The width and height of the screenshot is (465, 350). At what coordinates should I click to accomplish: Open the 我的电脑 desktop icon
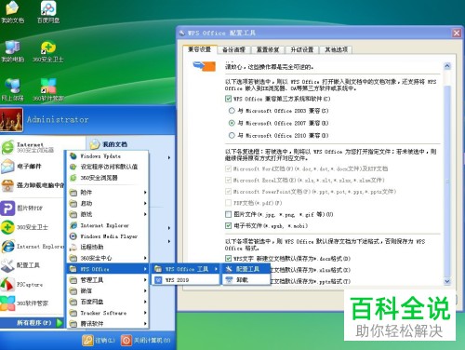[12, 51]
